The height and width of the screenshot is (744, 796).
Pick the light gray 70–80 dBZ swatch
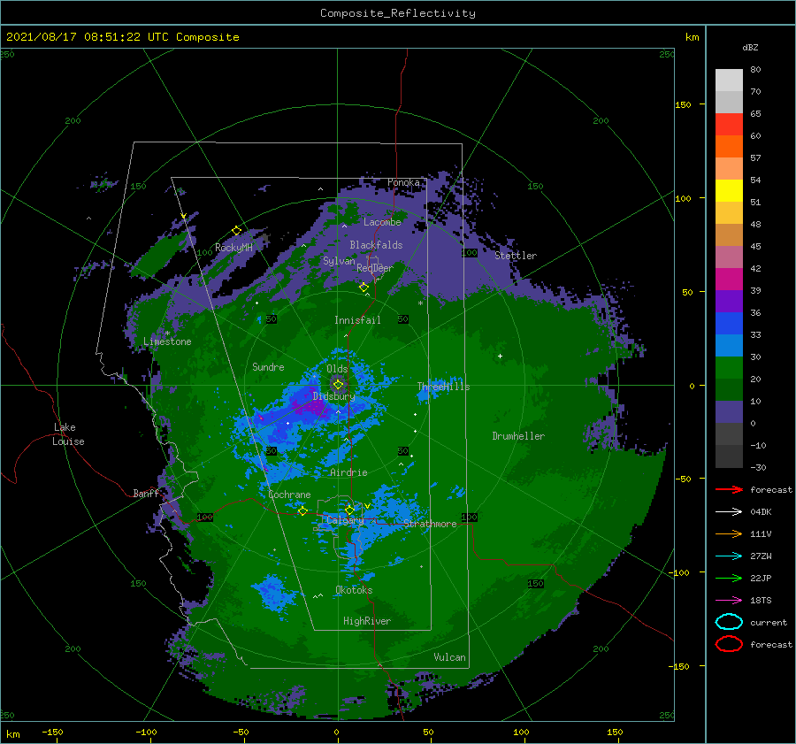click(729, 81)
